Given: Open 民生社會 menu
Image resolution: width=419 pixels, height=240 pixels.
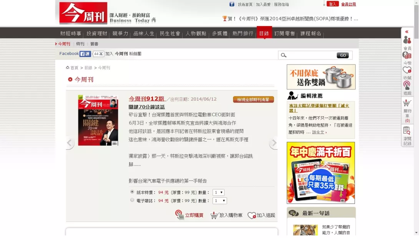Looking at the screenshot, I should pyautogui.click(x=170, y=33).
